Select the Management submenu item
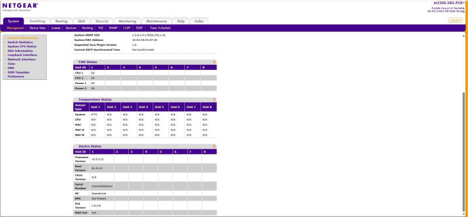 15,28
